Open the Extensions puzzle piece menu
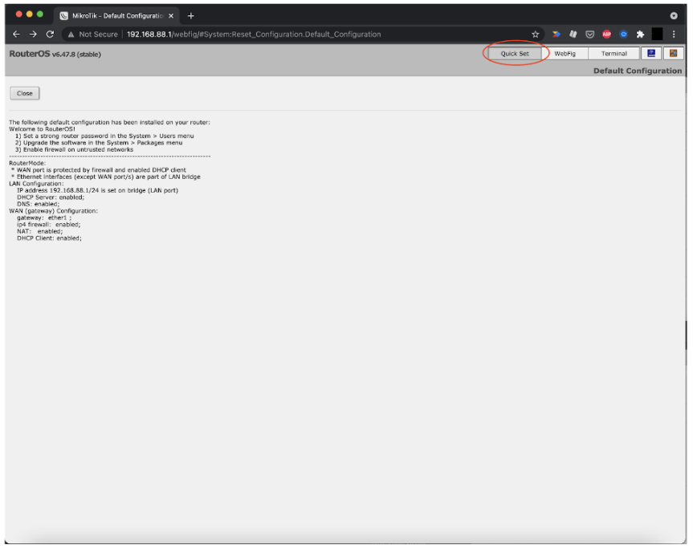 [x=640, y=35]
